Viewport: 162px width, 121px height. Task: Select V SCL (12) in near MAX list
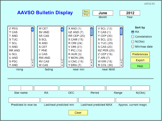(x=105, y=29)
